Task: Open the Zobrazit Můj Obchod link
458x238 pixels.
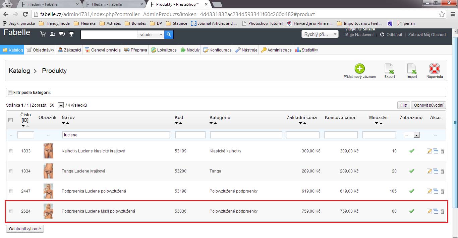Action: tap(427, 35)
